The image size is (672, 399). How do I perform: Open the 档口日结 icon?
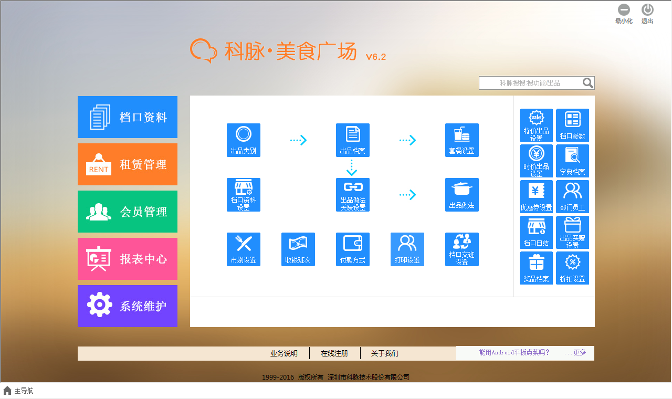[536, 232]
